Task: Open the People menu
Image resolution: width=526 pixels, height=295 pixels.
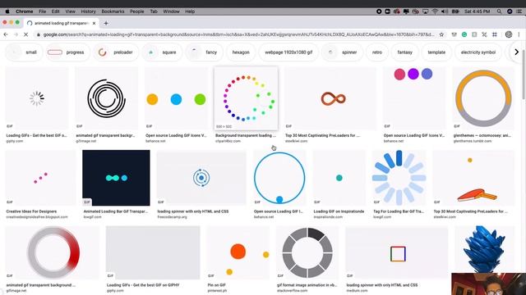Action: (x=137, y=11)
